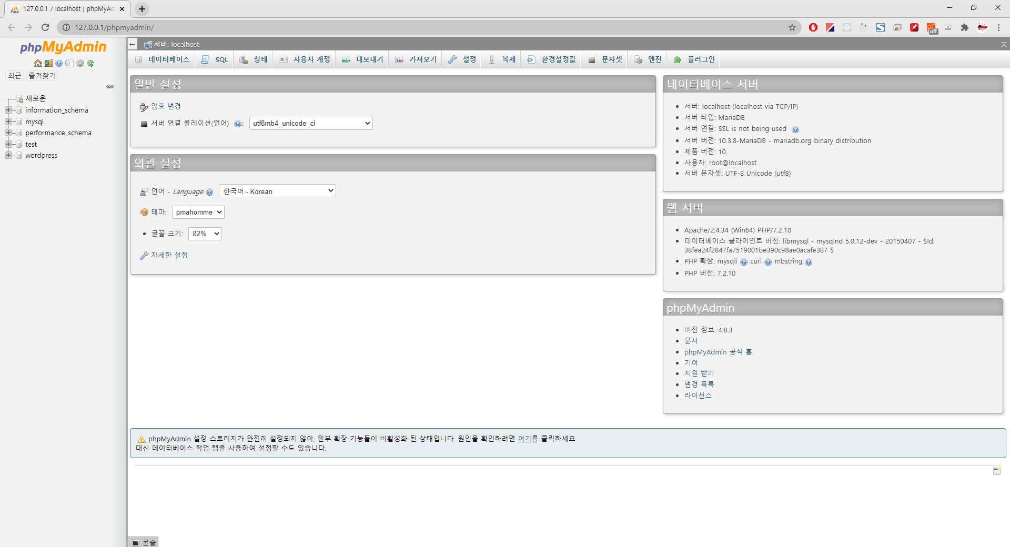This screenshot has width=1010, height=547.
Task: Open the 설정 tab
Action: [x=462, y=59]
